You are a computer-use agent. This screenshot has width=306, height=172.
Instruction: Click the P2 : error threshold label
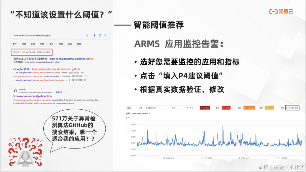pos(226,108)
